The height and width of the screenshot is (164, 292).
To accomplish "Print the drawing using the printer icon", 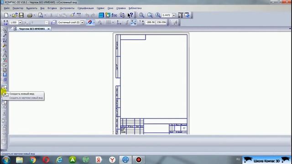I will point(30,15).
